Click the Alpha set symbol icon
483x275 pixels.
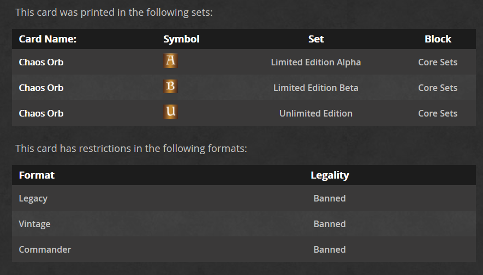170,61
